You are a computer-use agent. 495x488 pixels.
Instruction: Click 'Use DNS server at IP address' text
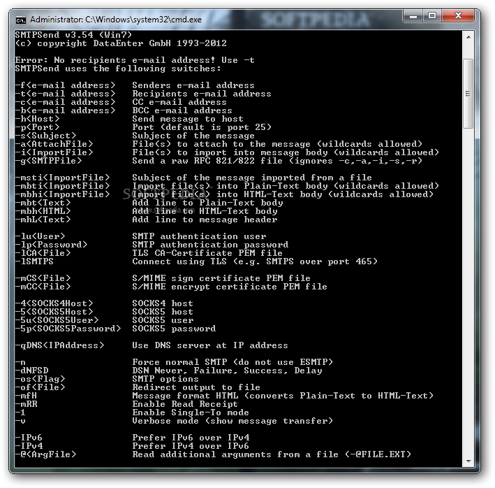(210, 345)
